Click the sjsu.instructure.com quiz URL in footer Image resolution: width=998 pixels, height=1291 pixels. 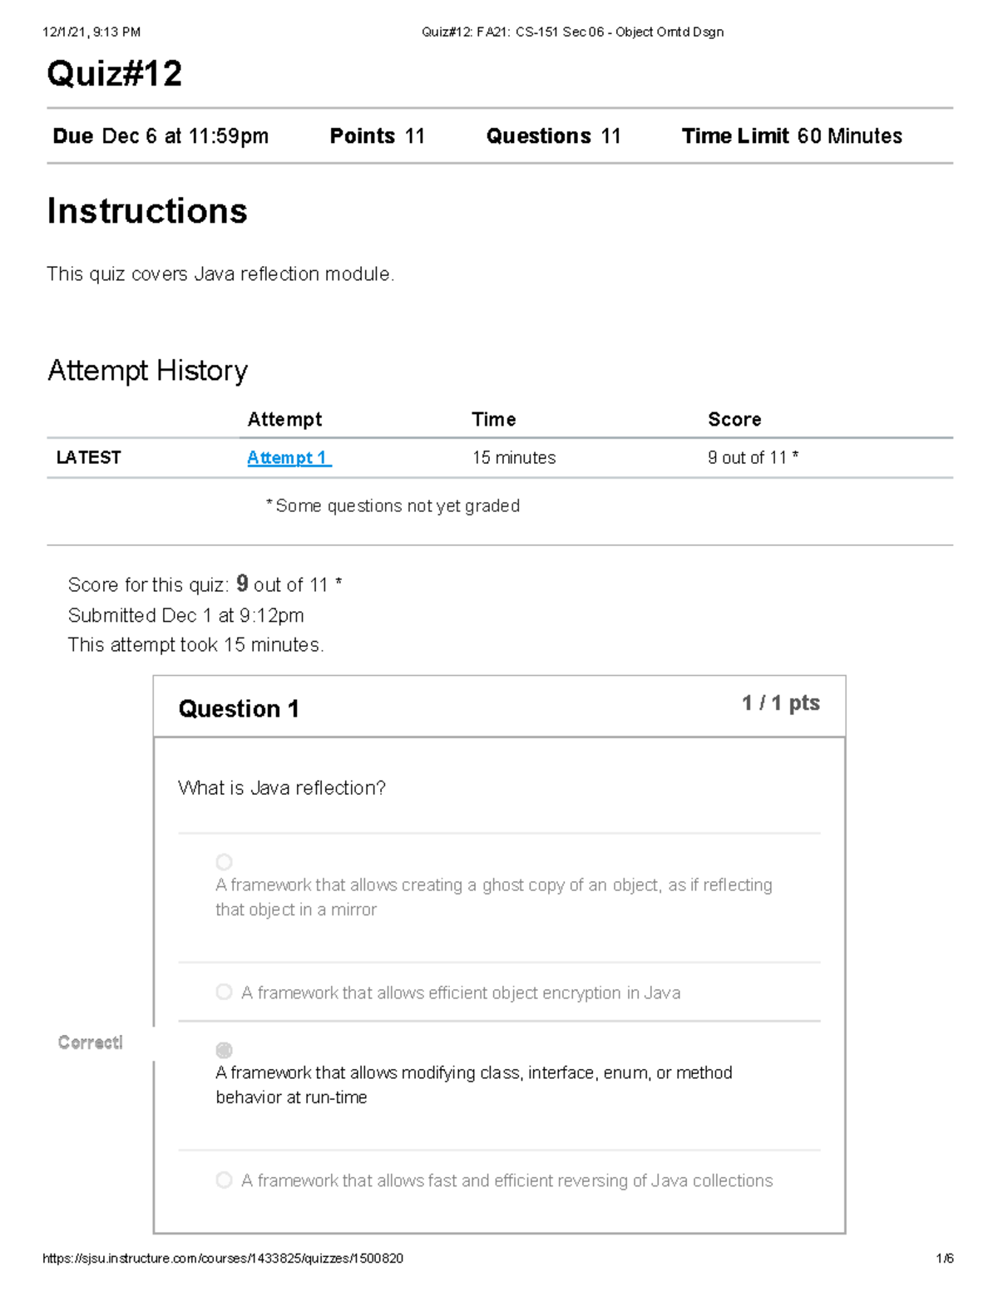coord(223,1259)
